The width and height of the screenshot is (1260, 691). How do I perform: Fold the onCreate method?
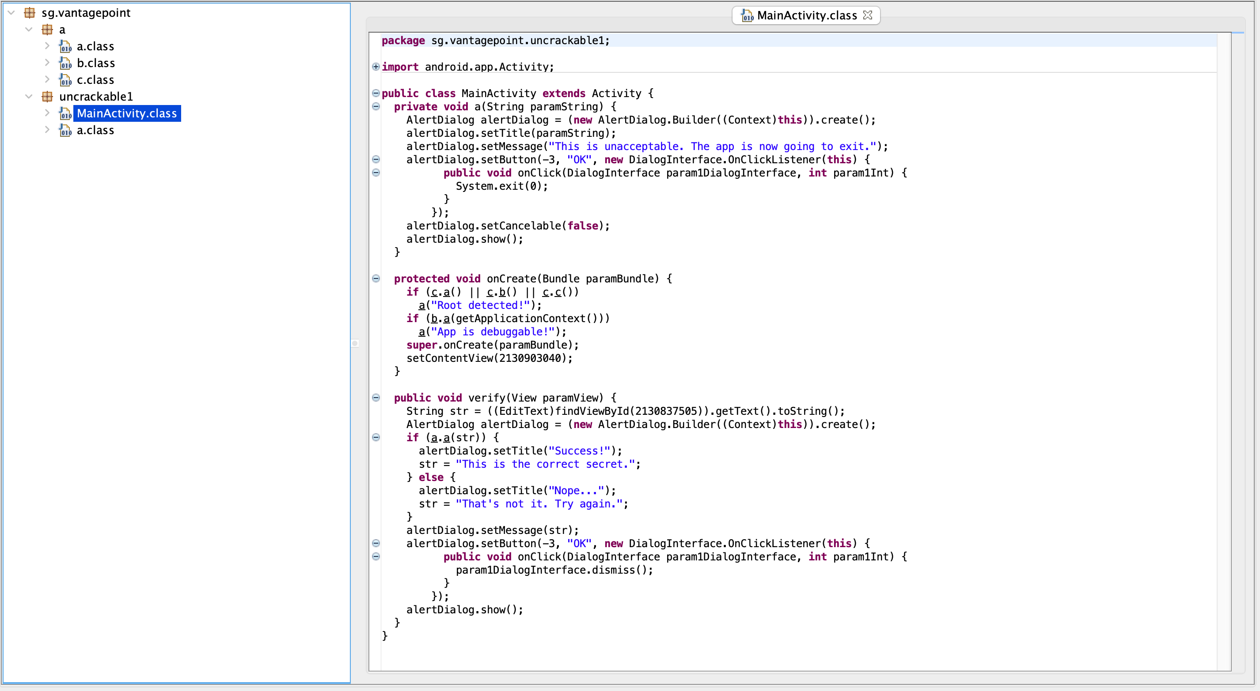376,278
